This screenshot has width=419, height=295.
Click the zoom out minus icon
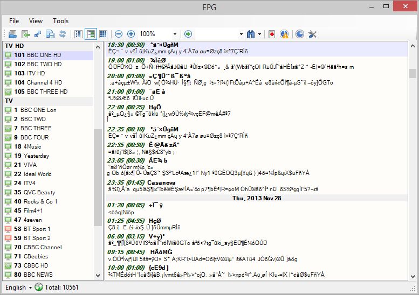click(119, 34)
